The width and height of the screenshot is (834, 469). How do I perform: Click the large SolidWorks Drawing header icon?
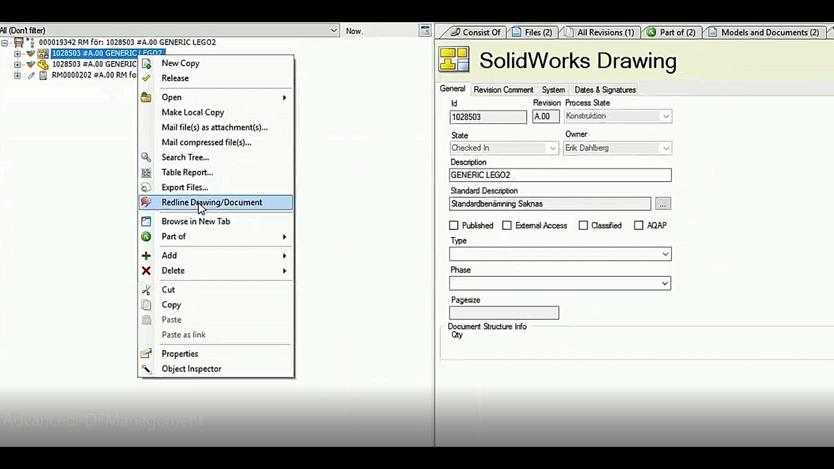pos(454,59)
